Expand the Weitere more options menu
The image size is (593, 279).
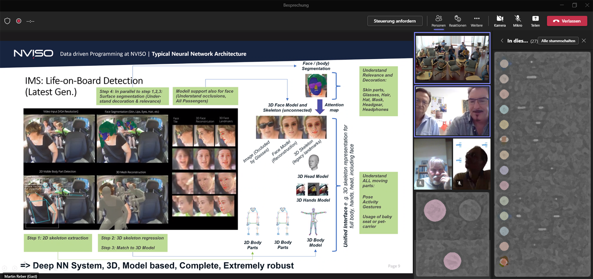476,21
